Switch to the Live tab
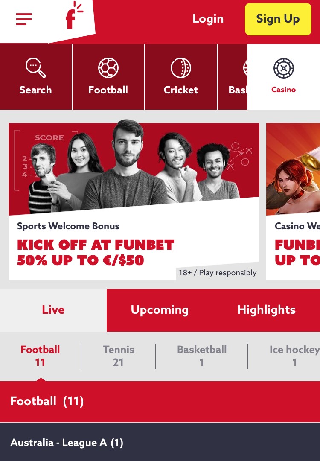 pyautogui.click(x=53, y=310)
